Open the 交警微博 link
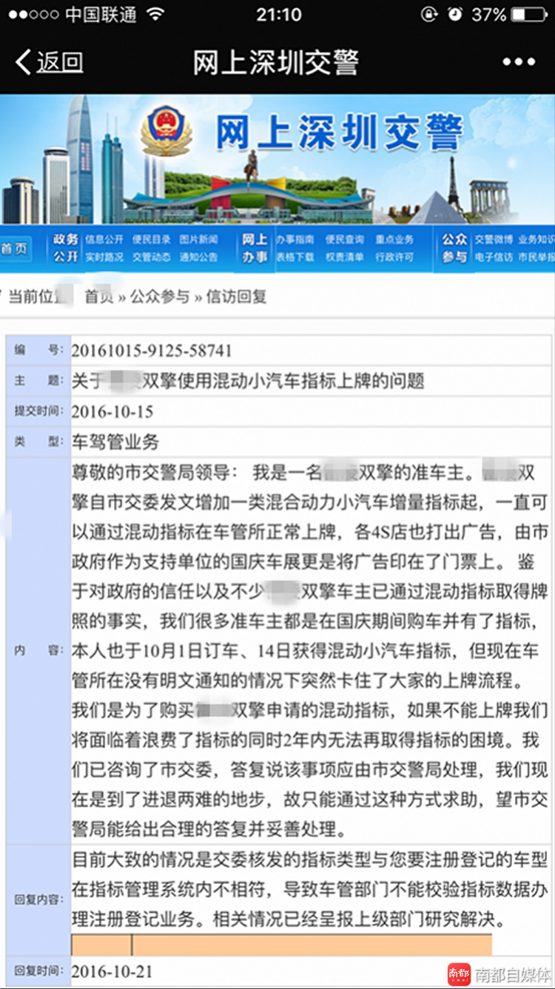This screenshot has width=555, height=989. [494, 240]
